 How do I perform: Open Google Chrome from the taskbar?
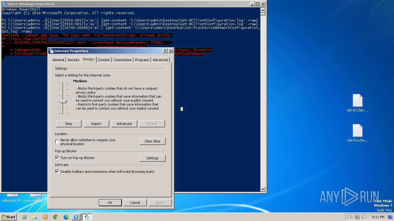pyautogui.click(x=56, y=217)
